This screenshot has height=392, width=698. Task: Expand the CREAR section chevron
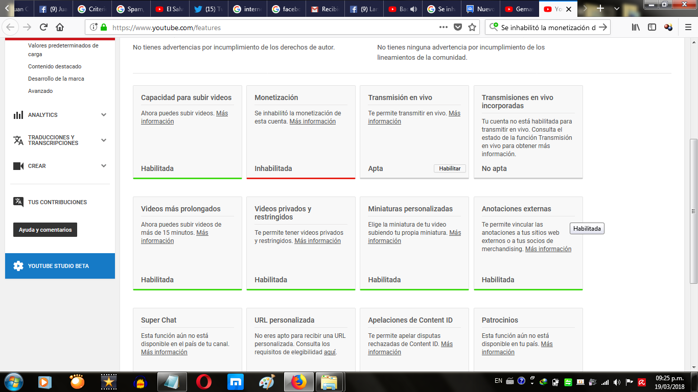[x=104, y=166]
